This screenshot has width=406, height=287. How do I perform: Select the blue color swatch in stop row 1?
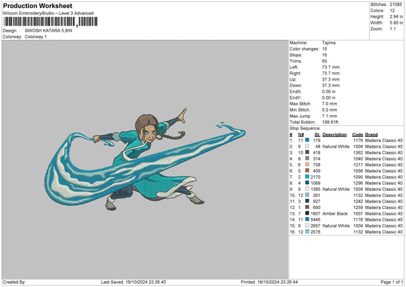(x=307, y=140)
